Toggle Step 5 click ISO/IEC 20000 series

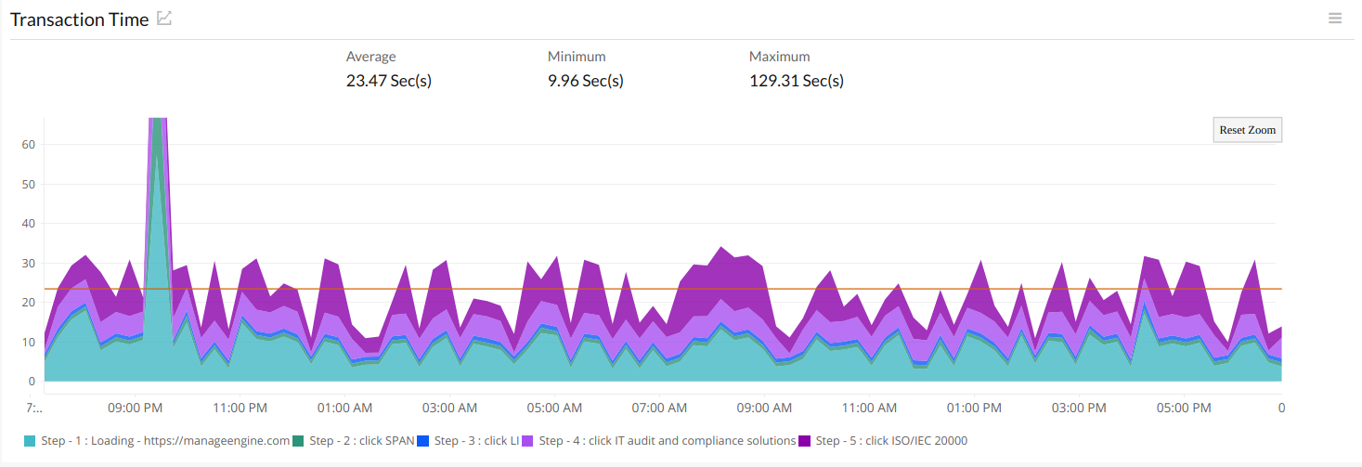[x=891, y=441]
